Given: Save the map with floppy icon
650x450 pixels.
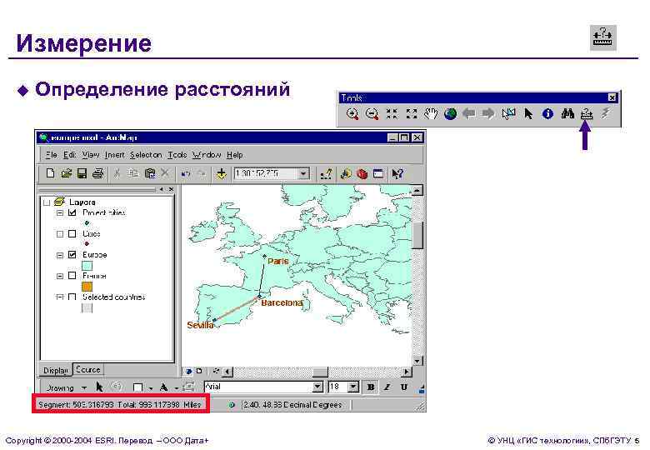Looking at the screenshot, I should coord(82,173).
